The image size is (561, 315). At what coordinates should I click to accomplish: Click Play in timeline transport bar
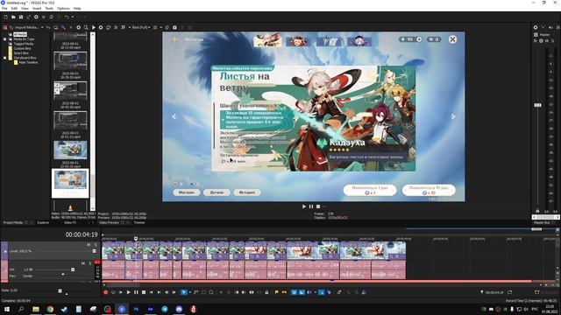(x=129, y=292)
